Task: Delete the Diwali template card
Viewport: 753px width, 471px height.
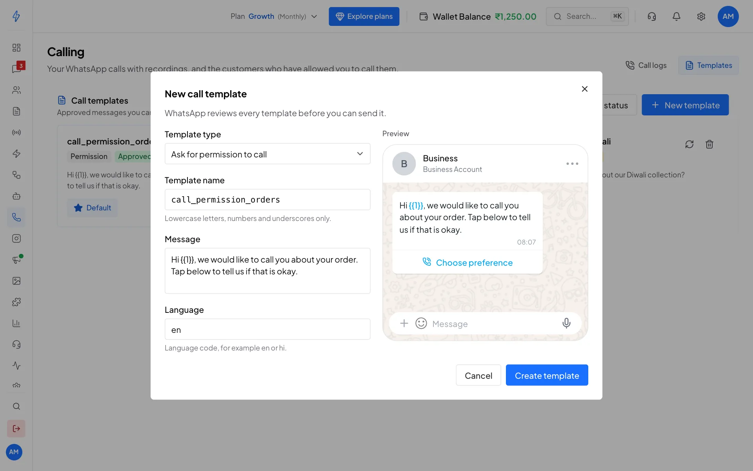Action: click(x=709, y=144)
